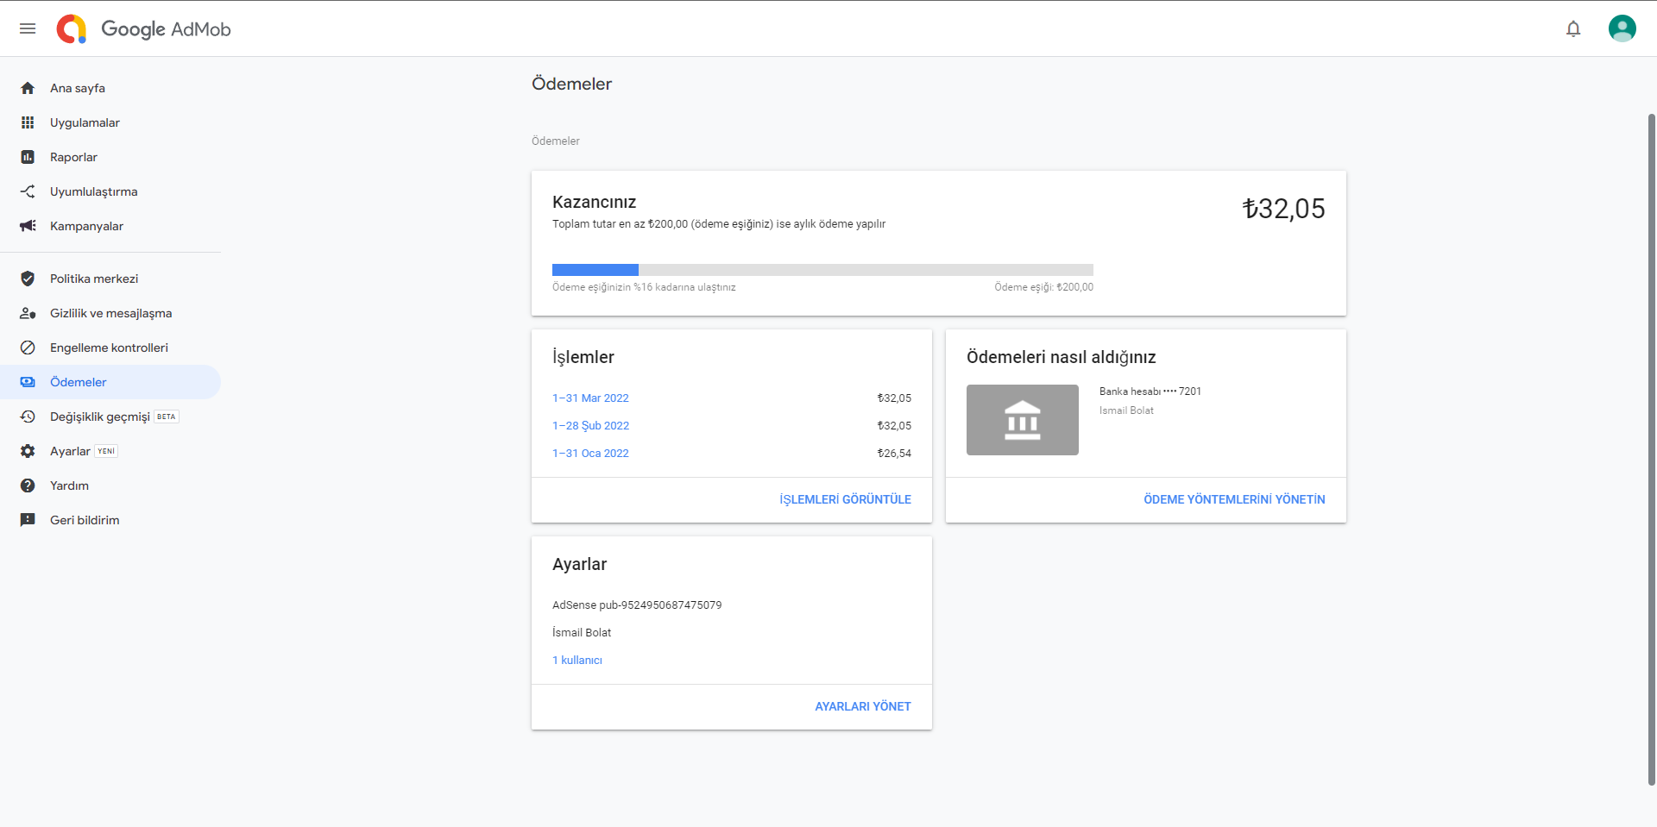Click AYARLARI YÖNET
This screenshot has width=1657, height=827.
(863, 706)
